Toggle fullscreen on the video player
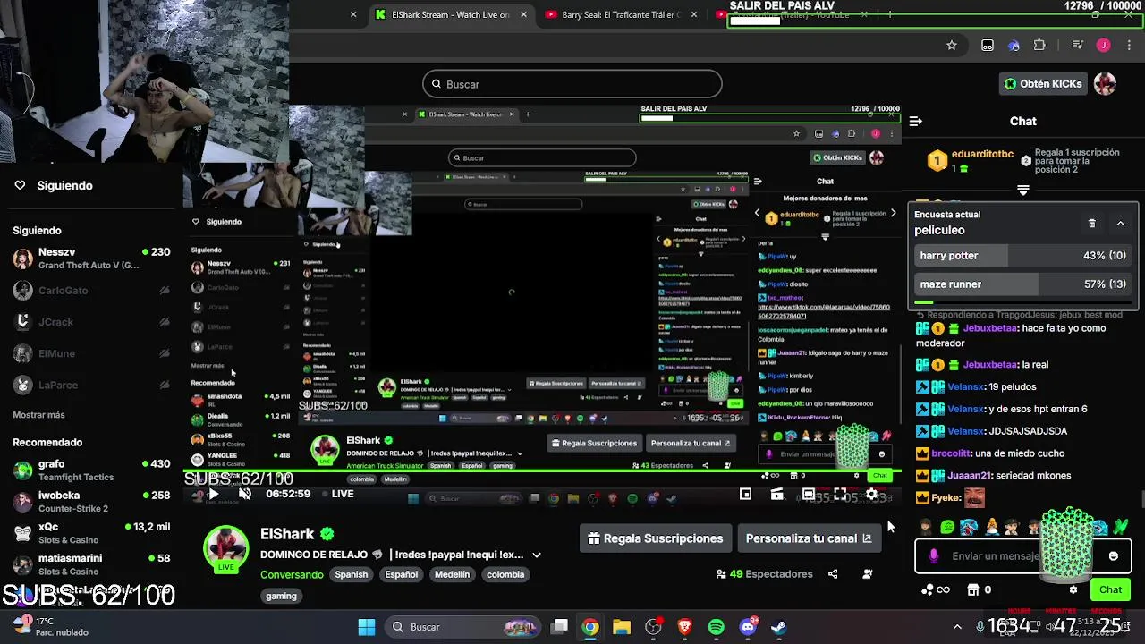Image resolution: width=1145 pixels, height=644 pixels. [x=840, y=495]
